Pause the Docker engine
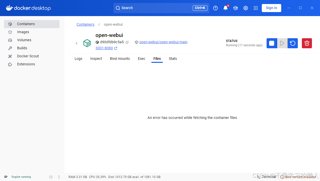Viewport: 320px width, 181px height. (x=51, y=177)
